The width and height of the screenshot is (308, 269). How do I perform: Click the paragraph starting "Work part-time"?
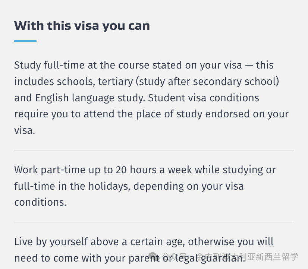145,186
